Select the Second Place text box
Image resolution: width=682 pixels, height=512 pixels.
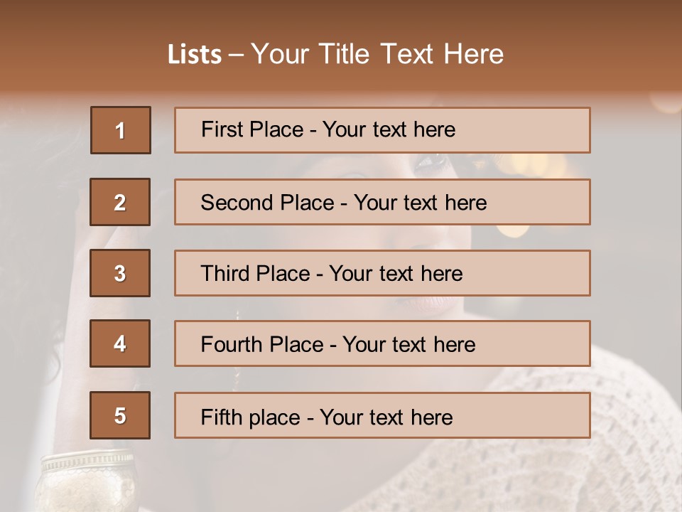pyautogui.click(x=382, y=202)
